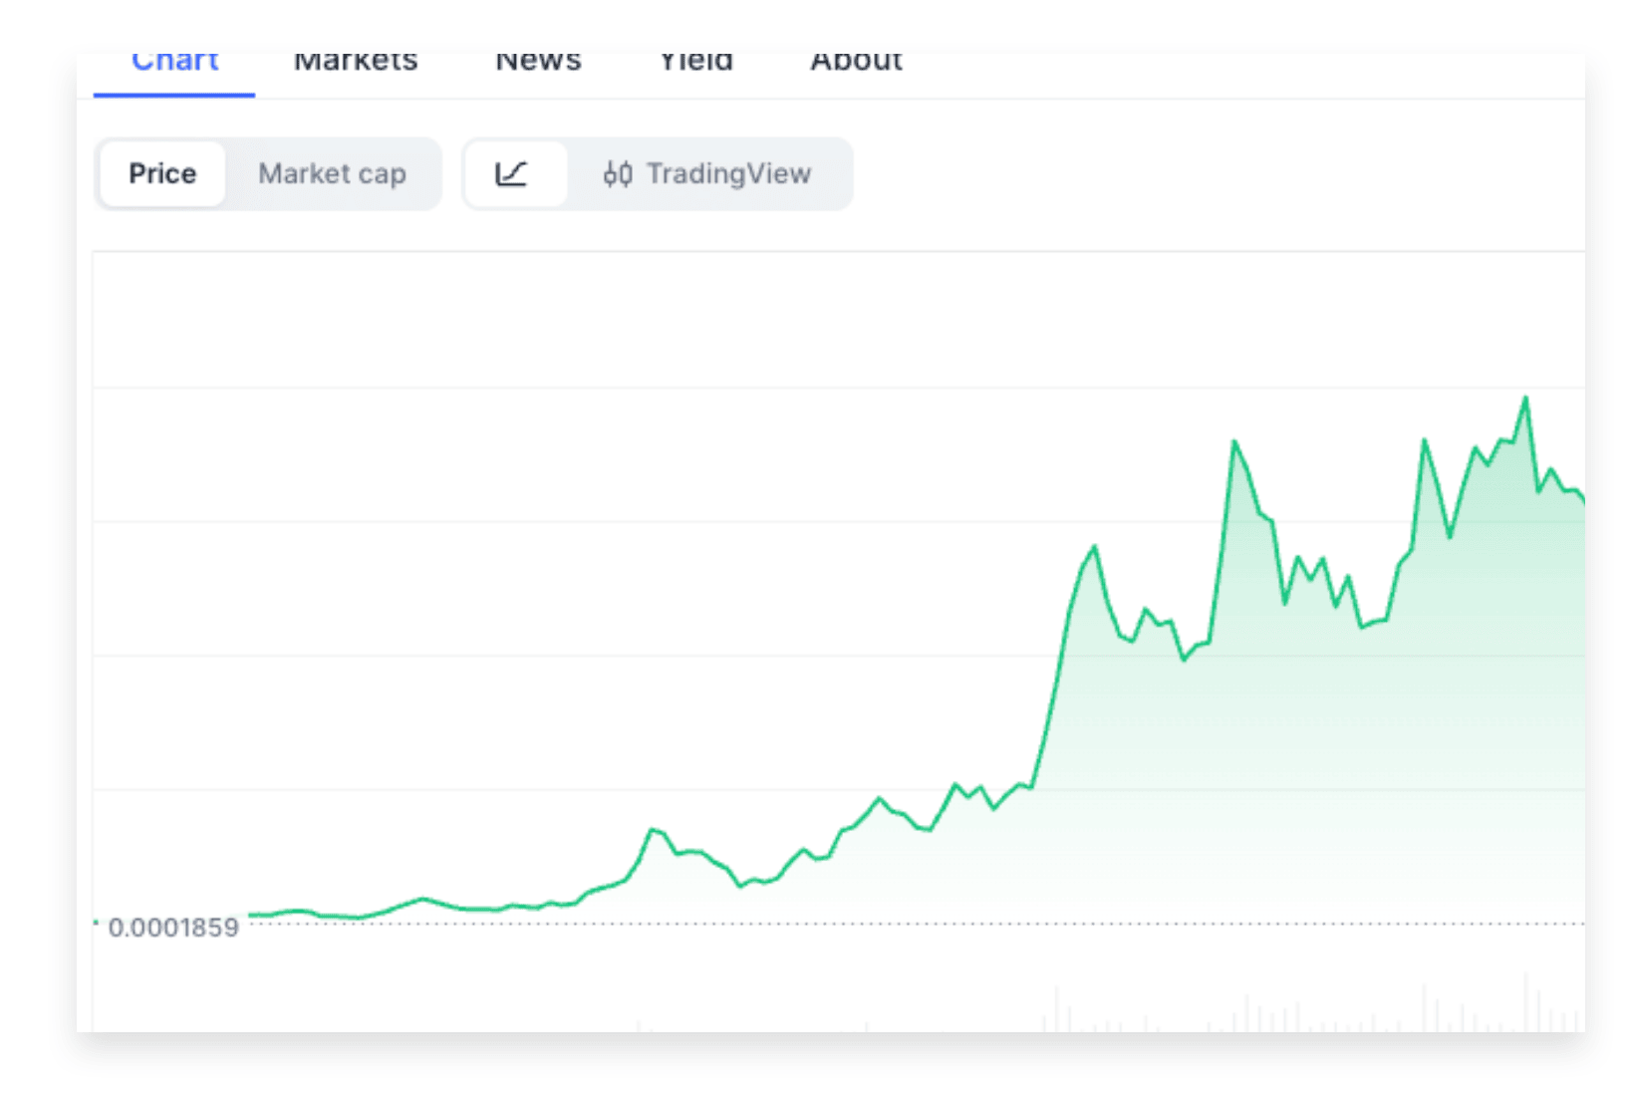The width and height of the screenshot is (1632, 1094).
Task: Switch chart to Market cap
Action: (332, 174)
